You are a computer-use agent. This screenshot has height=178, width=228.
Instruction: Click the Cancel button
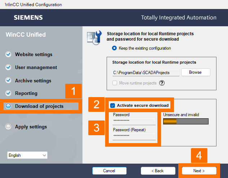click(109, 171)
